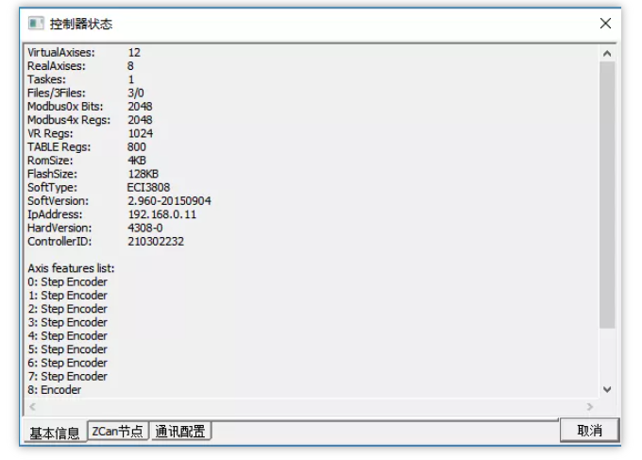
Task: Click the vertical scrollbar thumb
Action: click(x=607, y=195)
